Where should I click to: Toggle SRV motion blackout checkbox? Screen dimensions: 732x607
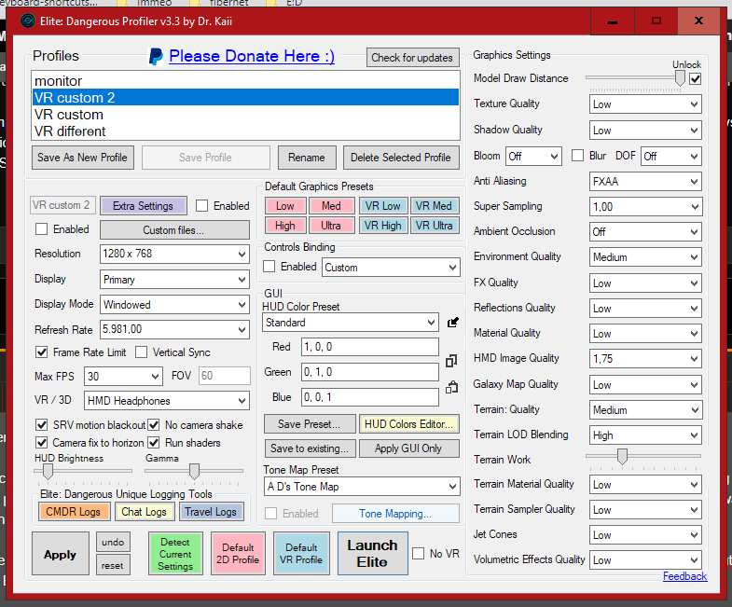pos(42,425)
